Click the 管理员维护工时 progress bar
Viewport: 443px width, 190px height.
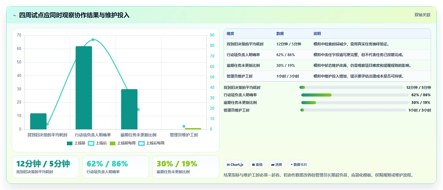pyautogui.click(x=353, y=110)
